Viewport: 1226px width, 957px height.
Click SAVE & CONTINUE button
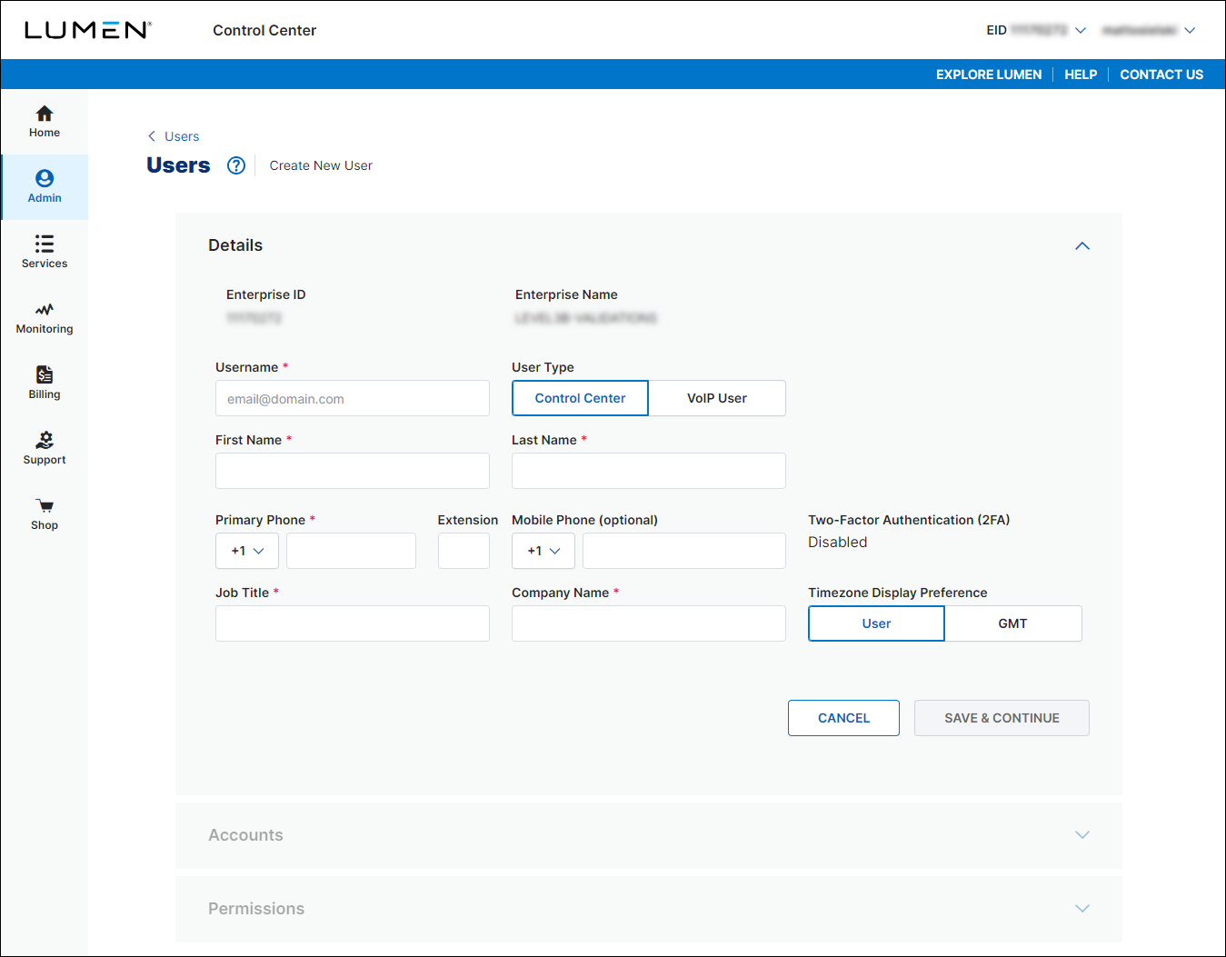click(x=1002, y=718)
